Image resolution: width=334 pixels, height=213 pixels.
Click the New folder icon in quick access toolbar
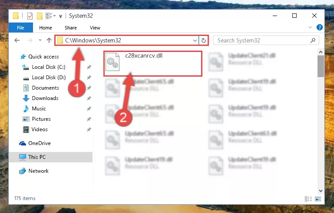click(40, 16)
